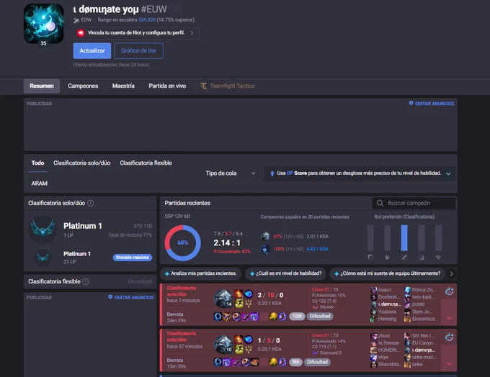490x377 pixels.
Task: Ask '¿Cómo está mi suerte de equipo últimamente?'
Action: click(x=387, y=273)
